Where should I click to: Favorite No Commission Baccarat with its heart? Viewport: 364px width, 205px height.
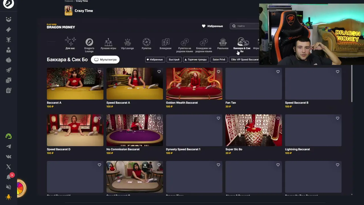pyautogui.click(x=159, y=118)
